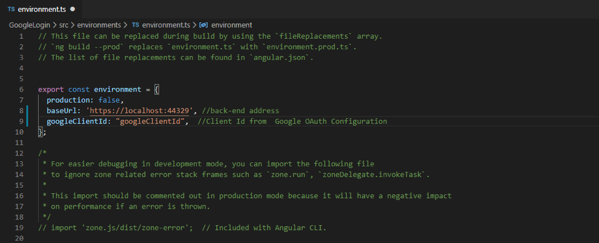The width and height of the screenshot is (599, 243).
Task: Click the environment symbol in breadcrumb
Action: pos(231,25)
